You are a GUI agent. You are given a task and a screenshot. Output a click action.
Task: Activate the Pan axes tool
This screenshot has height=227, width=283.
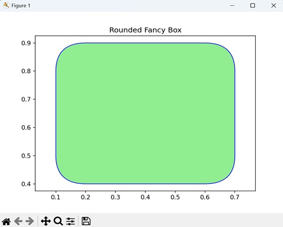coord(46,221)
